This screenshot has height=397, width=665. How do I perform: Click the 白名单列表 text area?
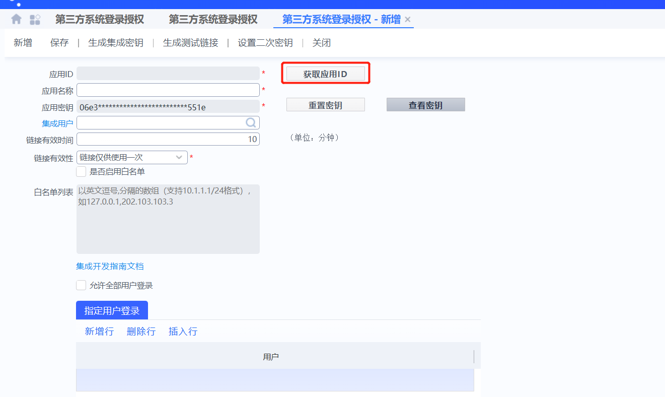click(x=168, y=219)
